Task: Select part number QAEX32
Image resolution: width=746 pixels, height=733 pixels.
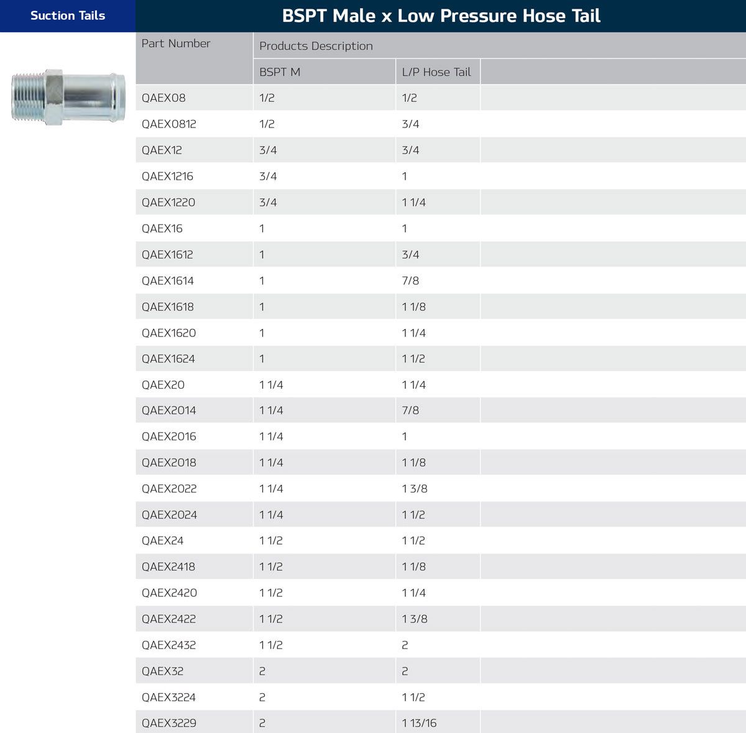Action: (x=163, y=671)
